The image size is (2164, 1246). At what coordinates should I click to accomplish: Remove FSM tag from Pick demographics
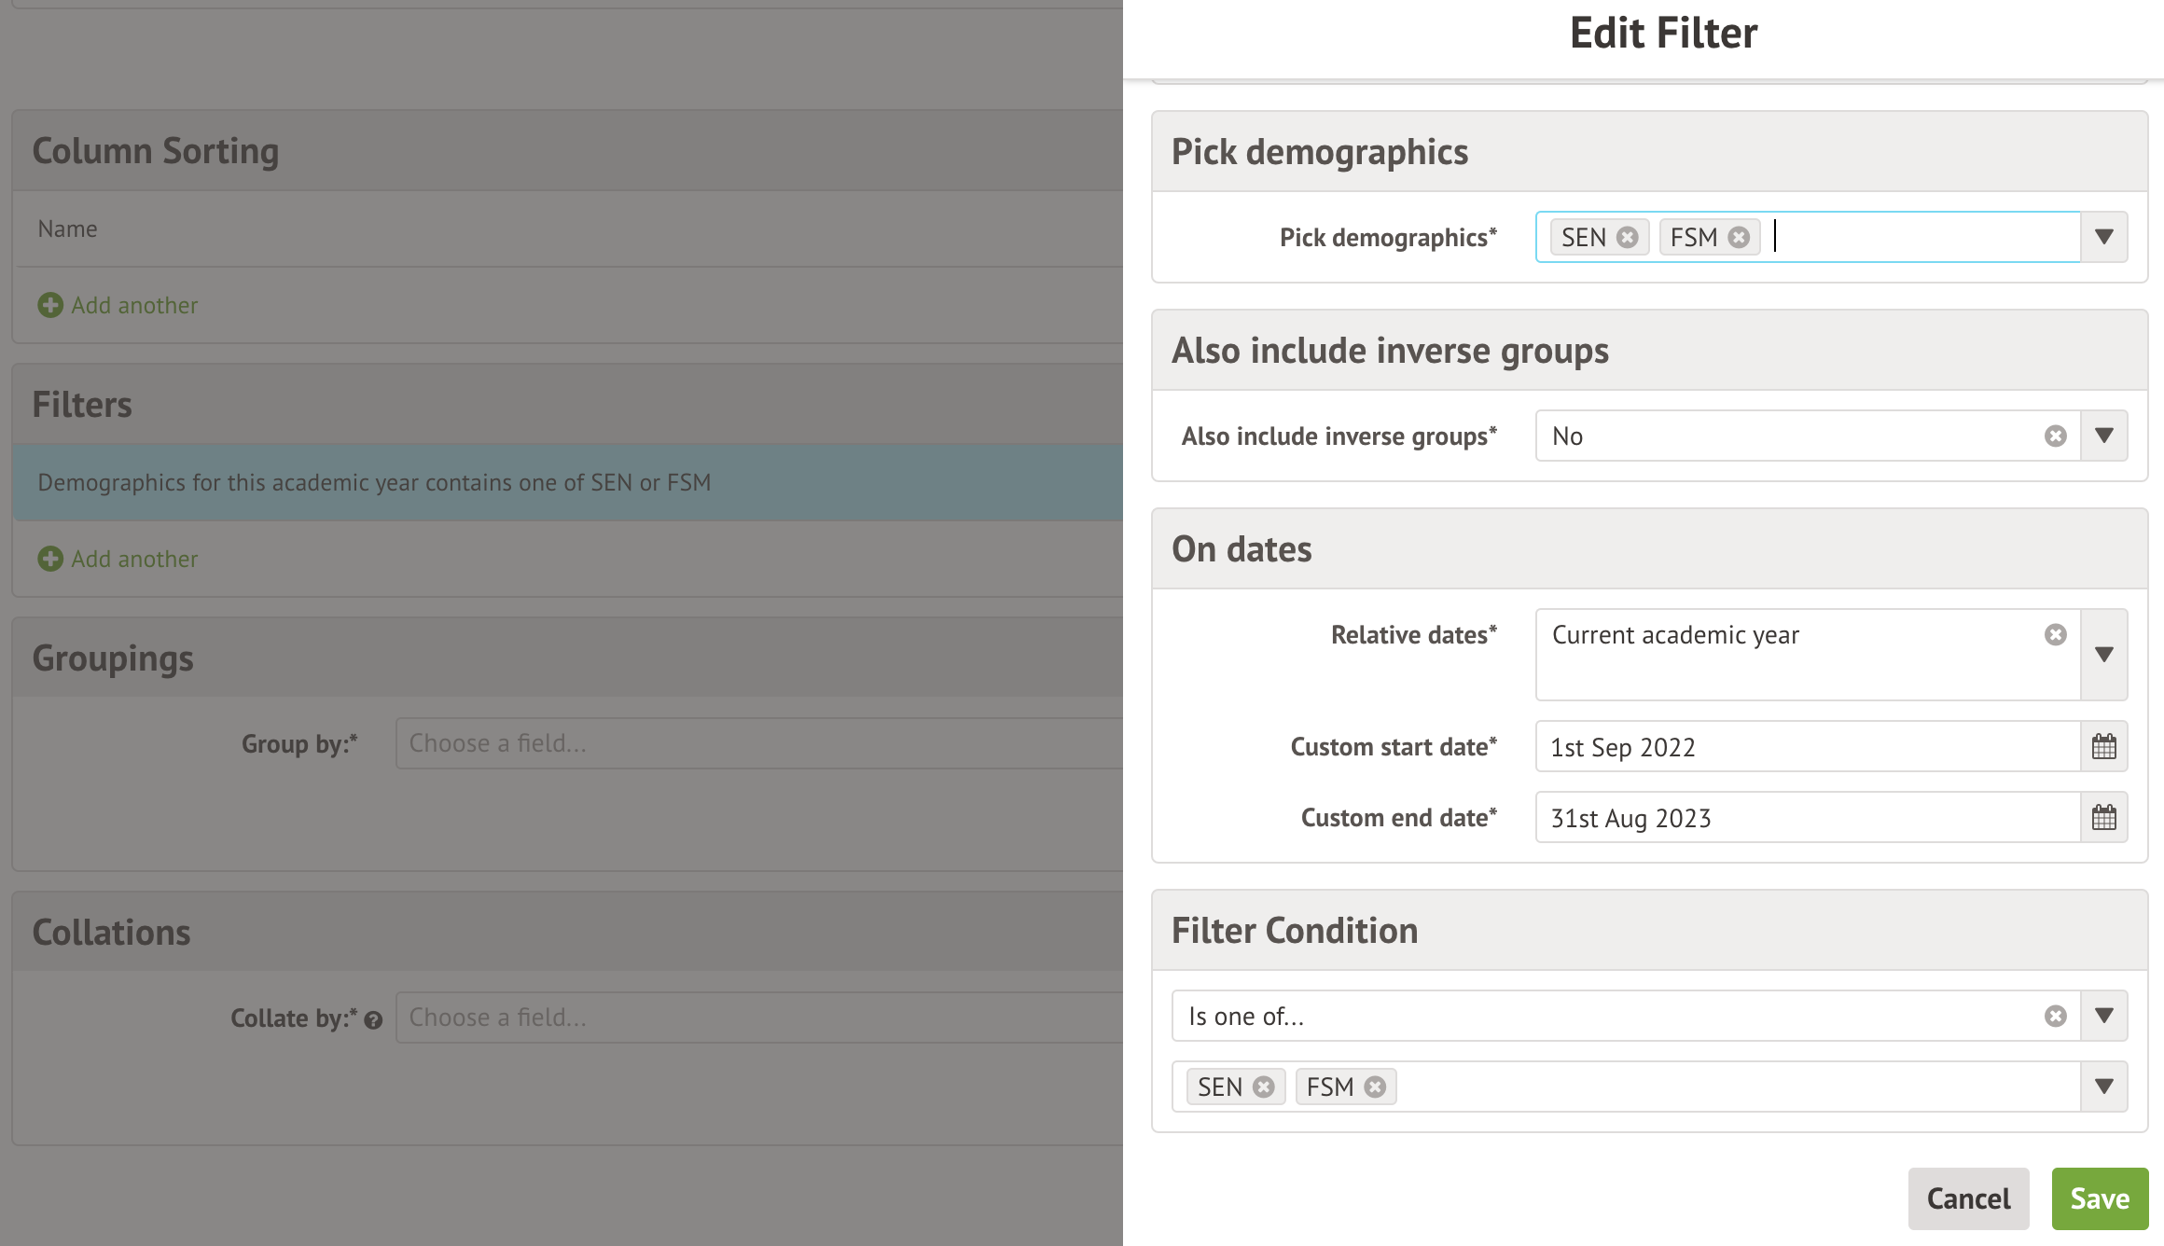click(1739, 238)
